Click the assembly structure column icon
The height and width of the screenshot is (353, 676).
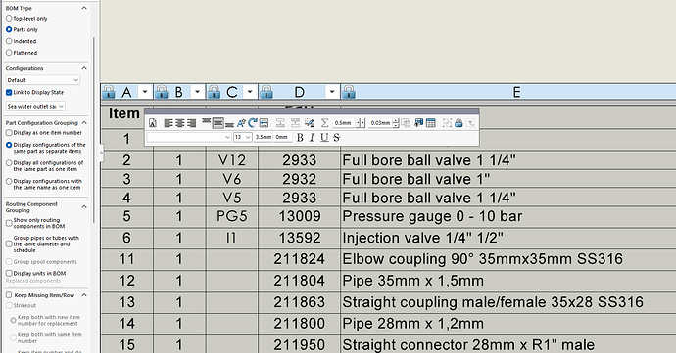[x=418, y=123]
